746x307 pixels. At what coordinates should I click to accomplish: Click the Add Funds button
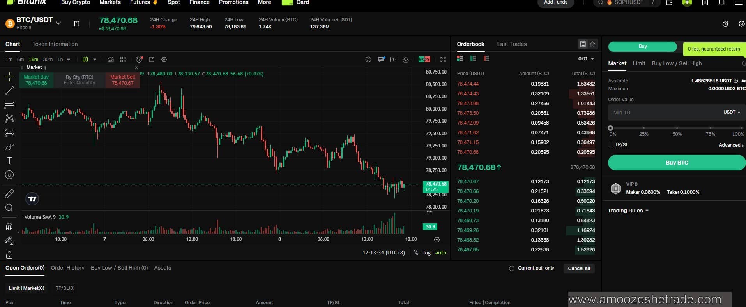click(556, 3)
